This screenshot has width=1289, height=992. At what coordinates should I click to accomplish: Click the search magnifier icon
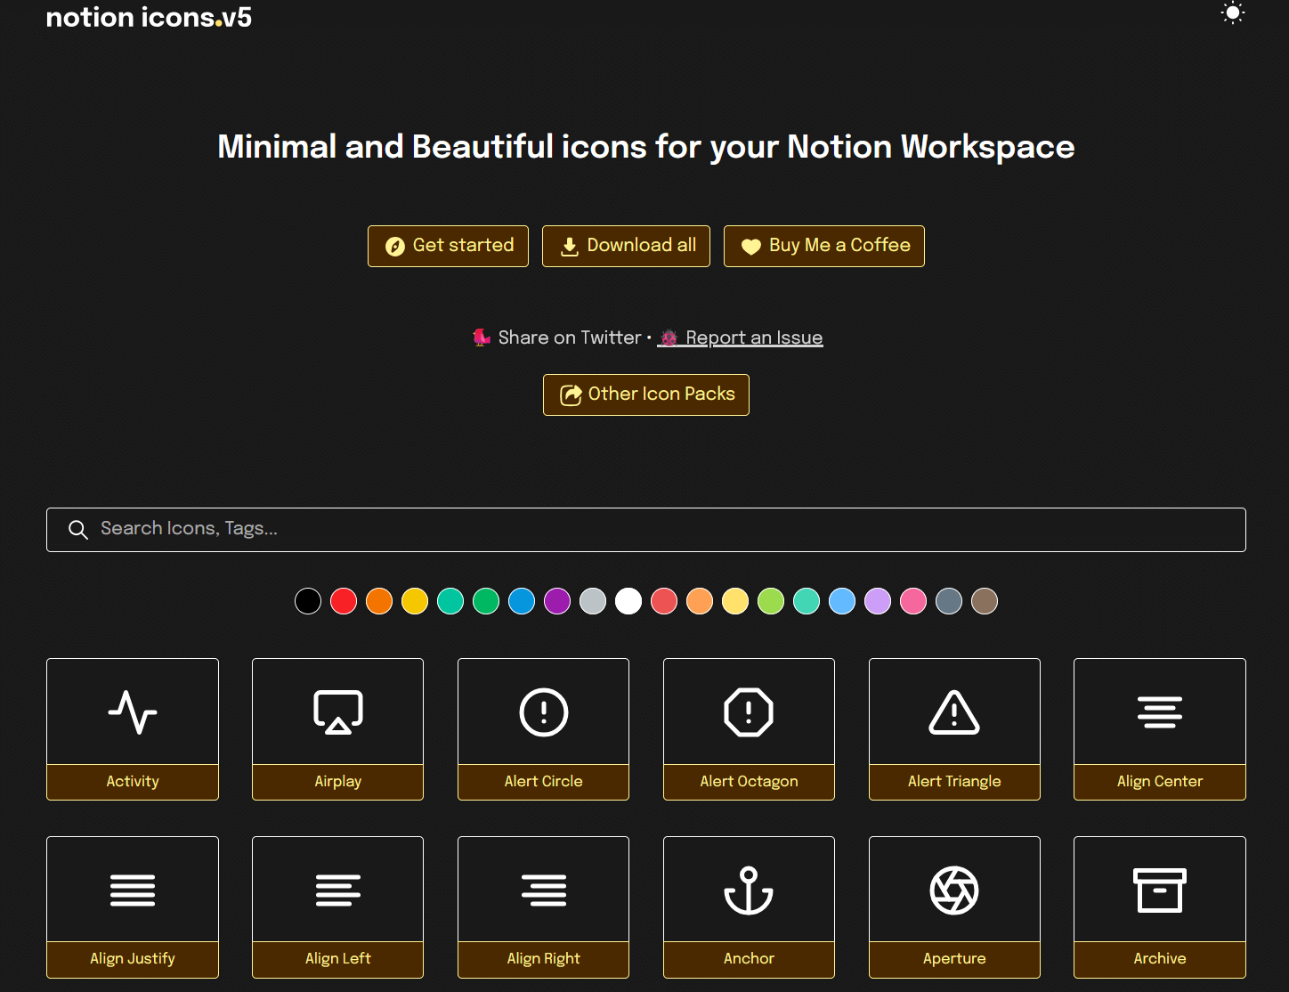point(78,530)
